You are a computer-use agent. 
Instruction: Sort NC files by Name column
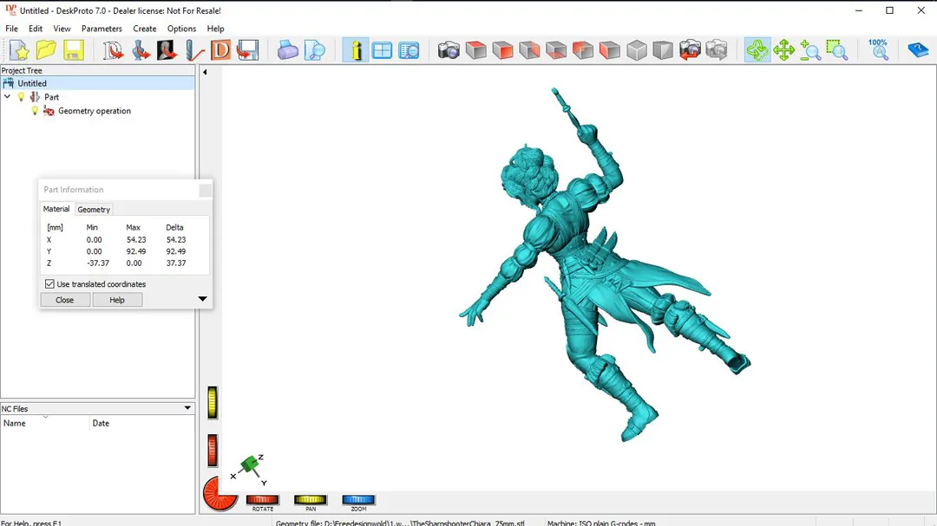(x=45, y=423)
